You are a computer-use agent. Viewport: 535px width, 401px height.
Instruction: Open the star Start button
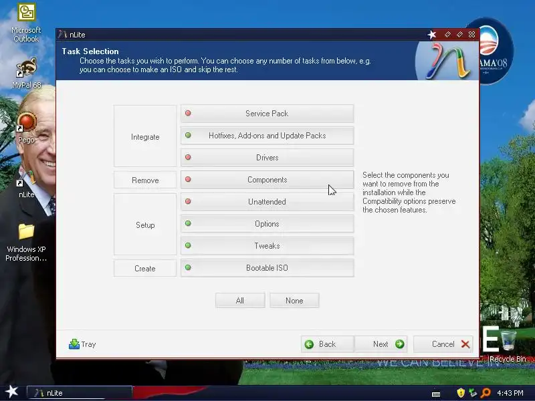pos(11,392)
